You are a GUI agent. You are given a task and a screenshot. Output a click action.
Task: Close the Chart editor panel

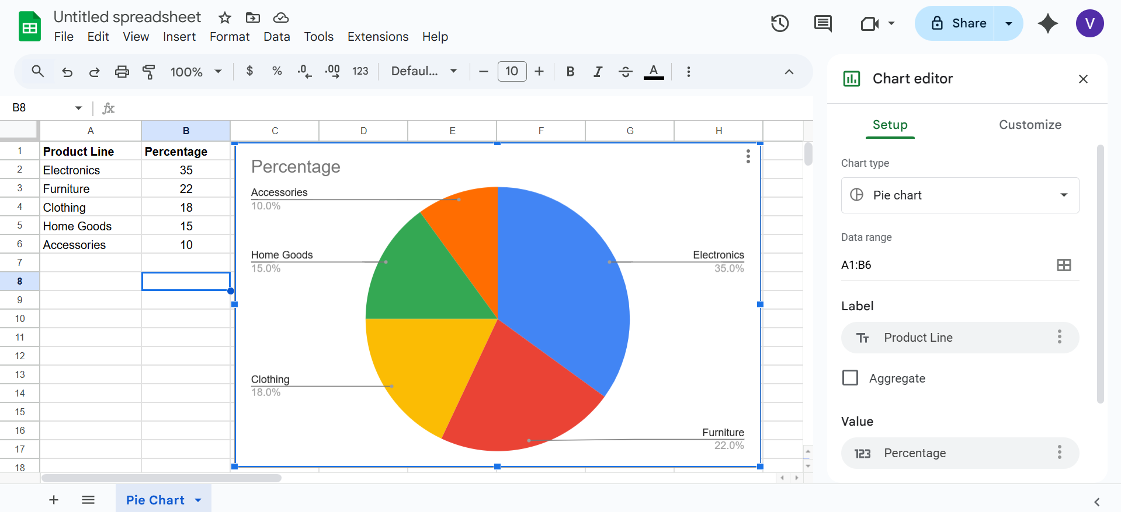click(x=1083, y=79)
